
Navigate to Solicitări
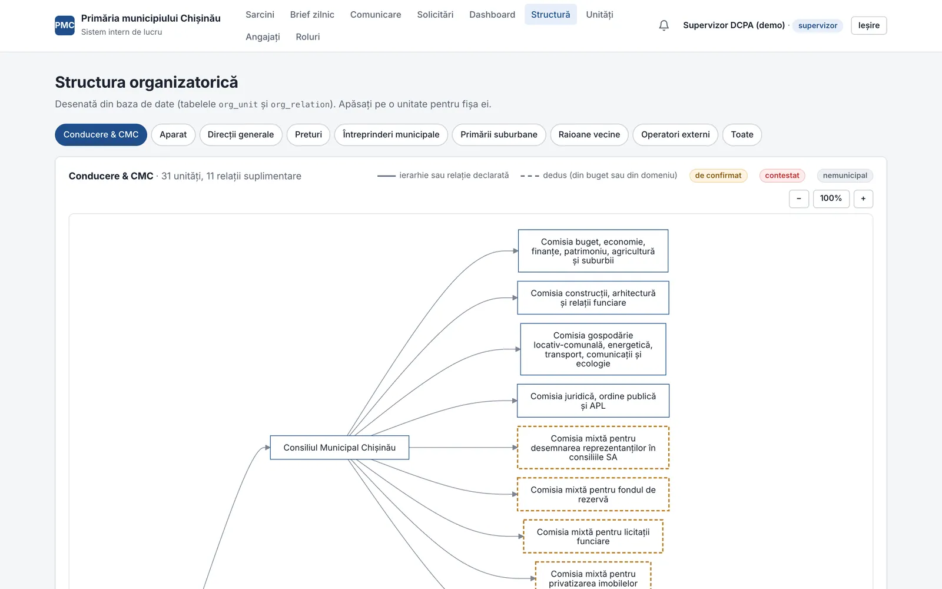[435, 15]
